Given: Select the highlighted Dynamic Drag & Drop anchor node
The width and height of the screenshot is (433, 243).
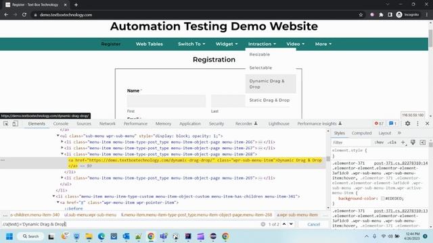Looking at the screenshot, I should [195, 163].
